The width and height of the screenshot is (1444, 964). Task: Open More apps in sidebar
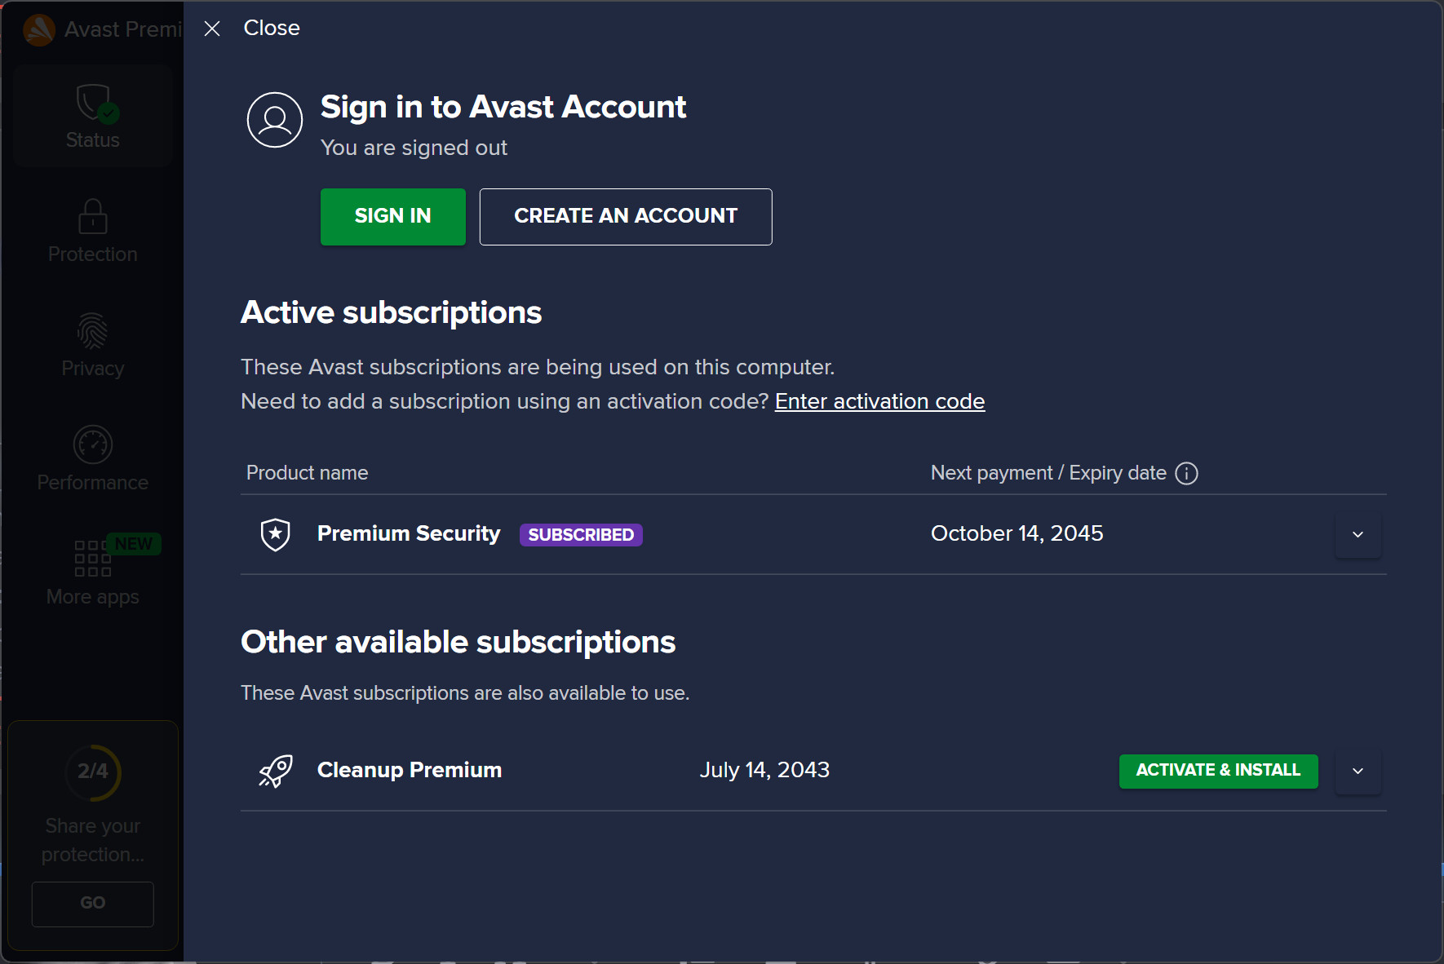tap(93, 573)
